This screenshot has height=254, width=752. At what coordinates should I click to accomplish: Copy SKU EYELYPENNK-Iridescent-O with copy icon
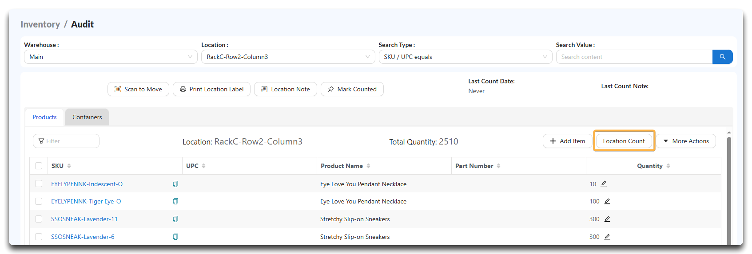point(175,184)
